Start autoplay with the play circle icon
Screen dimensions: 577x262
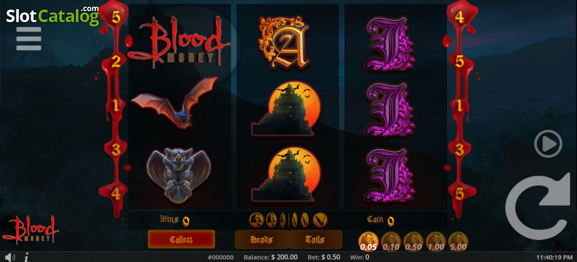(548, 143)
